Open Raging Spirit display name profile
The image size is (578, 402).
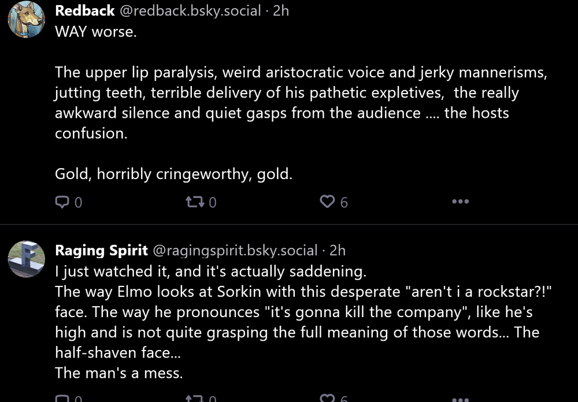101,251
